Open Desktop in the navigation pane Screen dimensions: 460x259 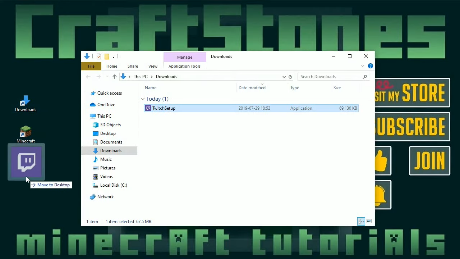tap(108, 133)
